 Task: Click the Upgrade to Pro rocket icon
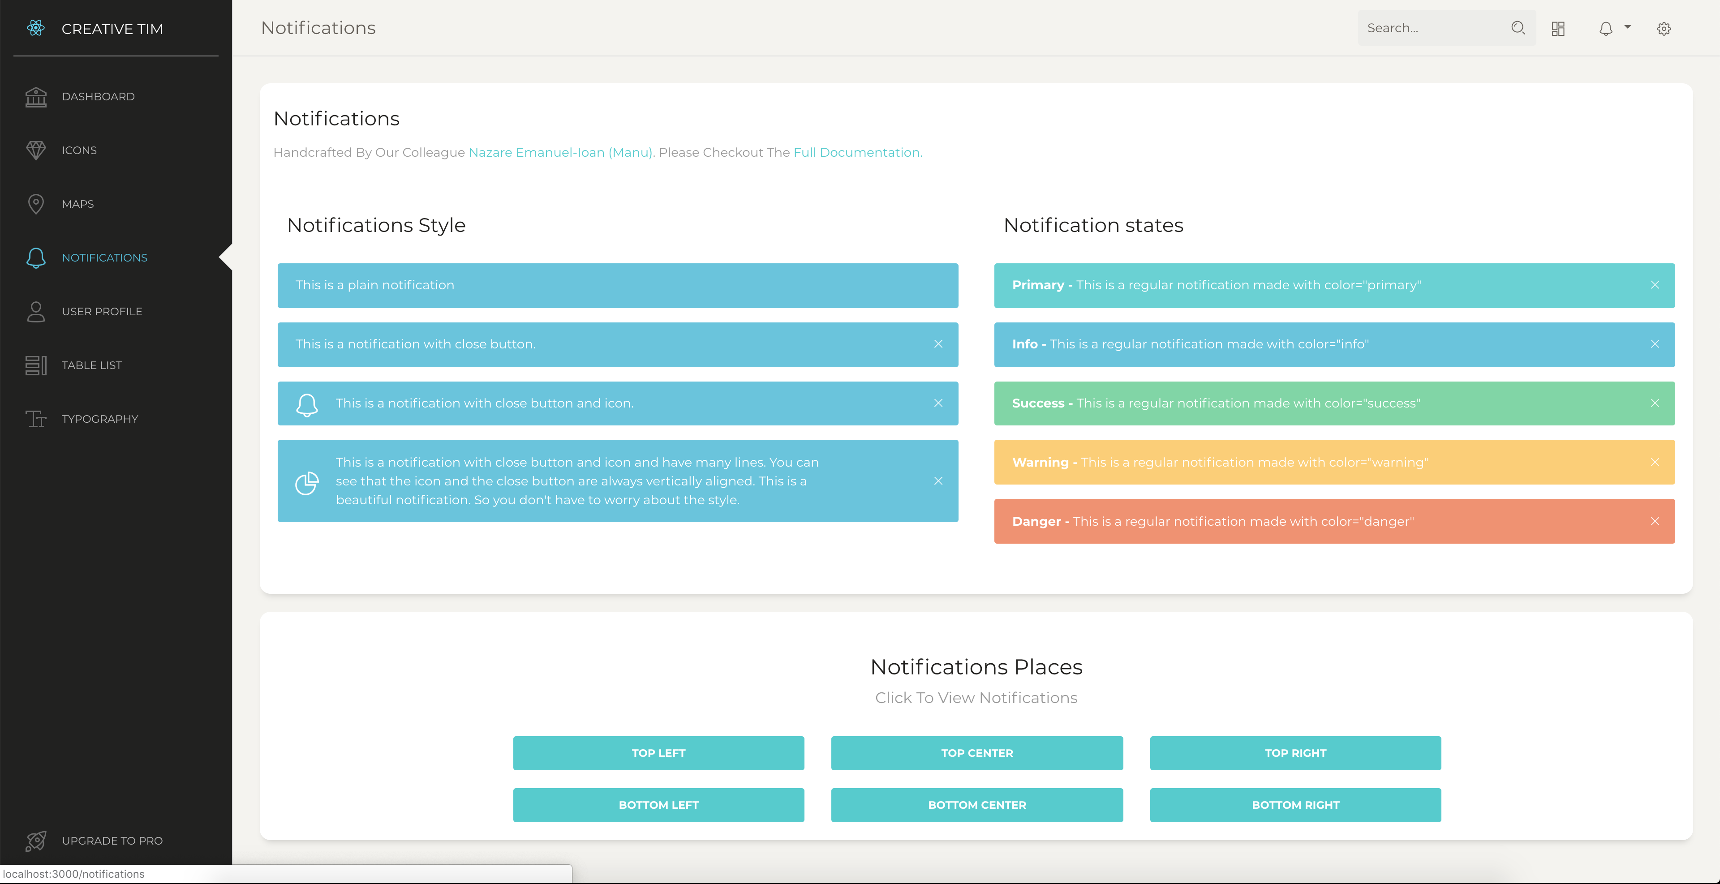pyautogui.click(x=36, y=841)
